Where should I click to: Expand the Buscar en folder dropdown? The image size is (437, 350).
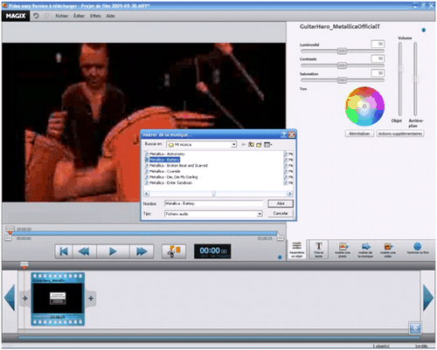tap(233, 145)
